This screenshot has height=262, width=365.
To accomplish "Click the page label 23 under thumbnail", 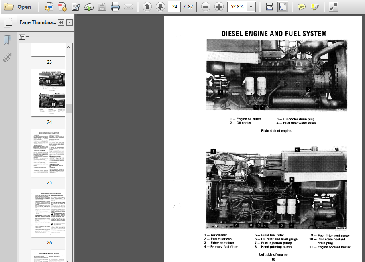I will click(49, 62).
